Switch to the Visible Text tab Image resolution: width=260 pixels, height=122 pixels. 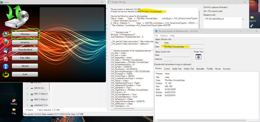point(177,69)
